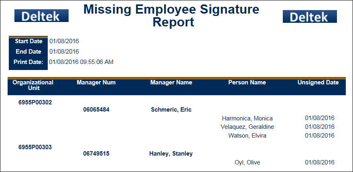Click the Unsigned Date column header
This screenshot has width=353, height=172.
tap(318, 83)
